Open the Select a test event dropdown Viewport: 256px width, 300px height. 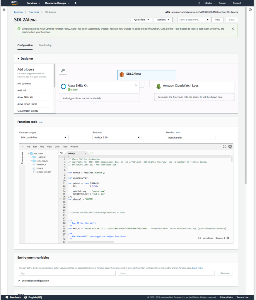[194, 20]
